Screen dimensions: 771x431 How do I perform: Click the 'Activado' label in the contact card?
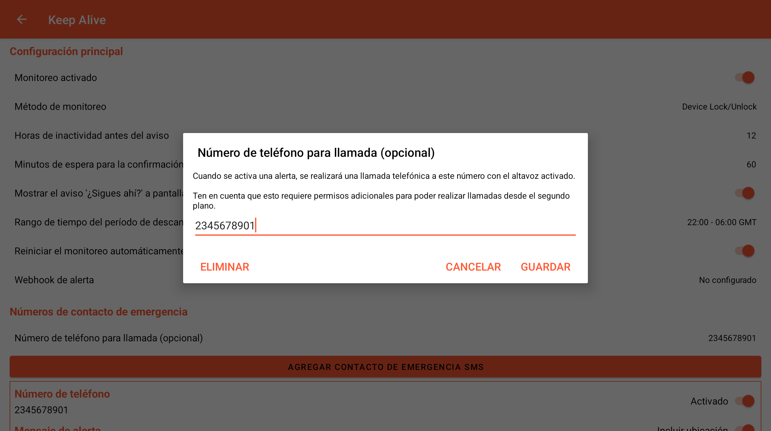709,401
